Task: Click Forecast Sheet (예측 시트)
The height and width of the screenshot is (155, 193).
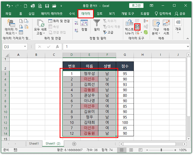Action: tap(166, 27)
